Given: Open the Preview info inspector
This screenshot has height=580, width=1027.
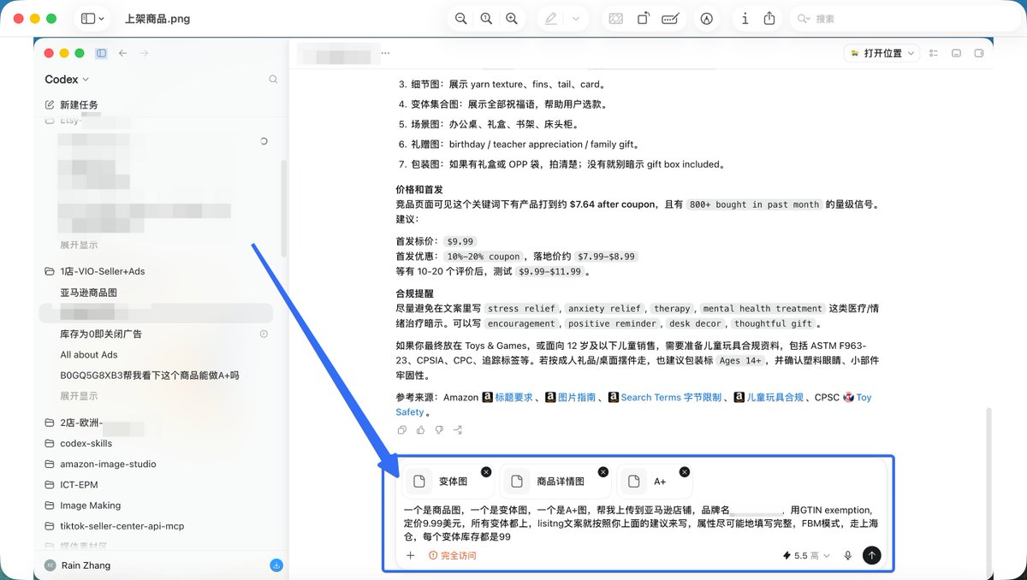Looking at the screenshot, I should (x=745, y=18).
